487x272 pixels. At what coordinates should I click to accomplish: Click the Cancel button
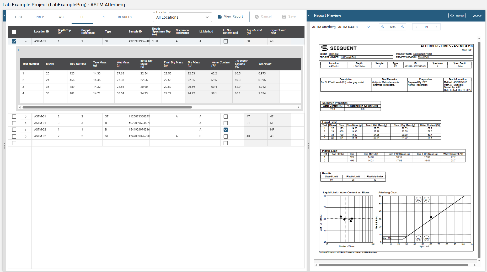263,17
